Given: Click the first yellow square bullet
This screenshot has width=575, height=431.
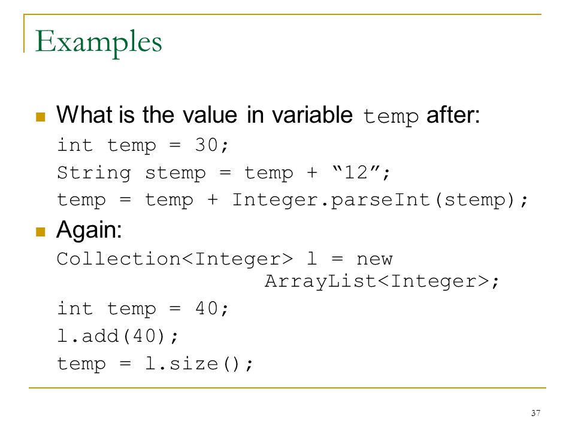Looking at the screenshot, I should click(x=40, y=117).
